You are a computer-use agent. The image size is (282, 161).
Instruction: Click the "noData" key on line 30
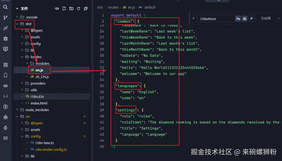(128, 56)
